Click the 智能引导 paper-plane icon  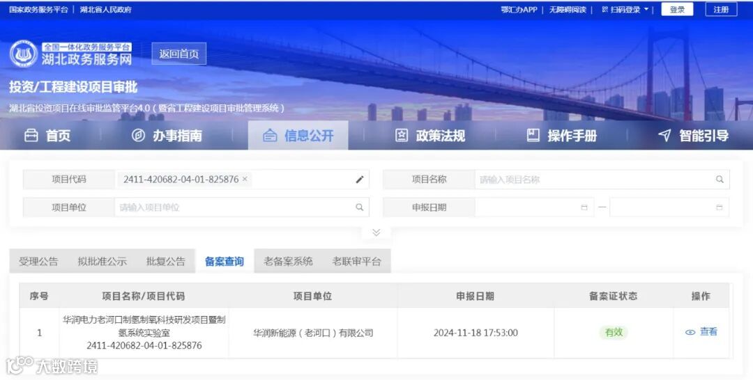tap(664, 136)
